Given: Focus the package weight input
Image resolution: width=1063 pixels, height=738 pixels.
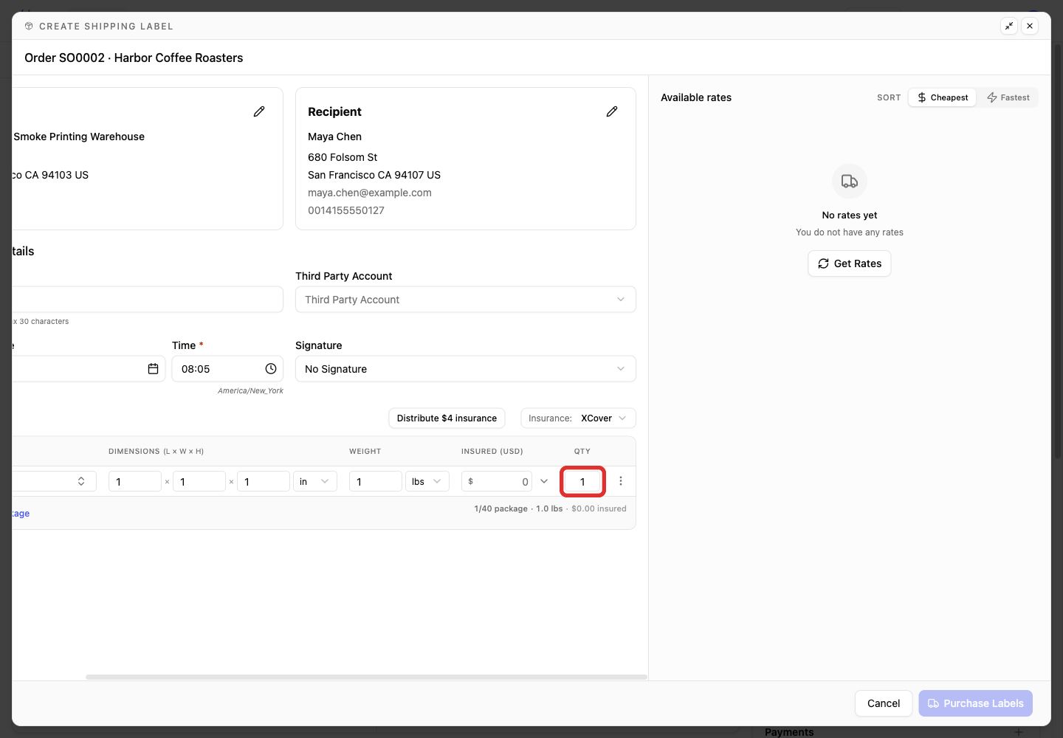Looking at the screenshot, I should 376,481.
